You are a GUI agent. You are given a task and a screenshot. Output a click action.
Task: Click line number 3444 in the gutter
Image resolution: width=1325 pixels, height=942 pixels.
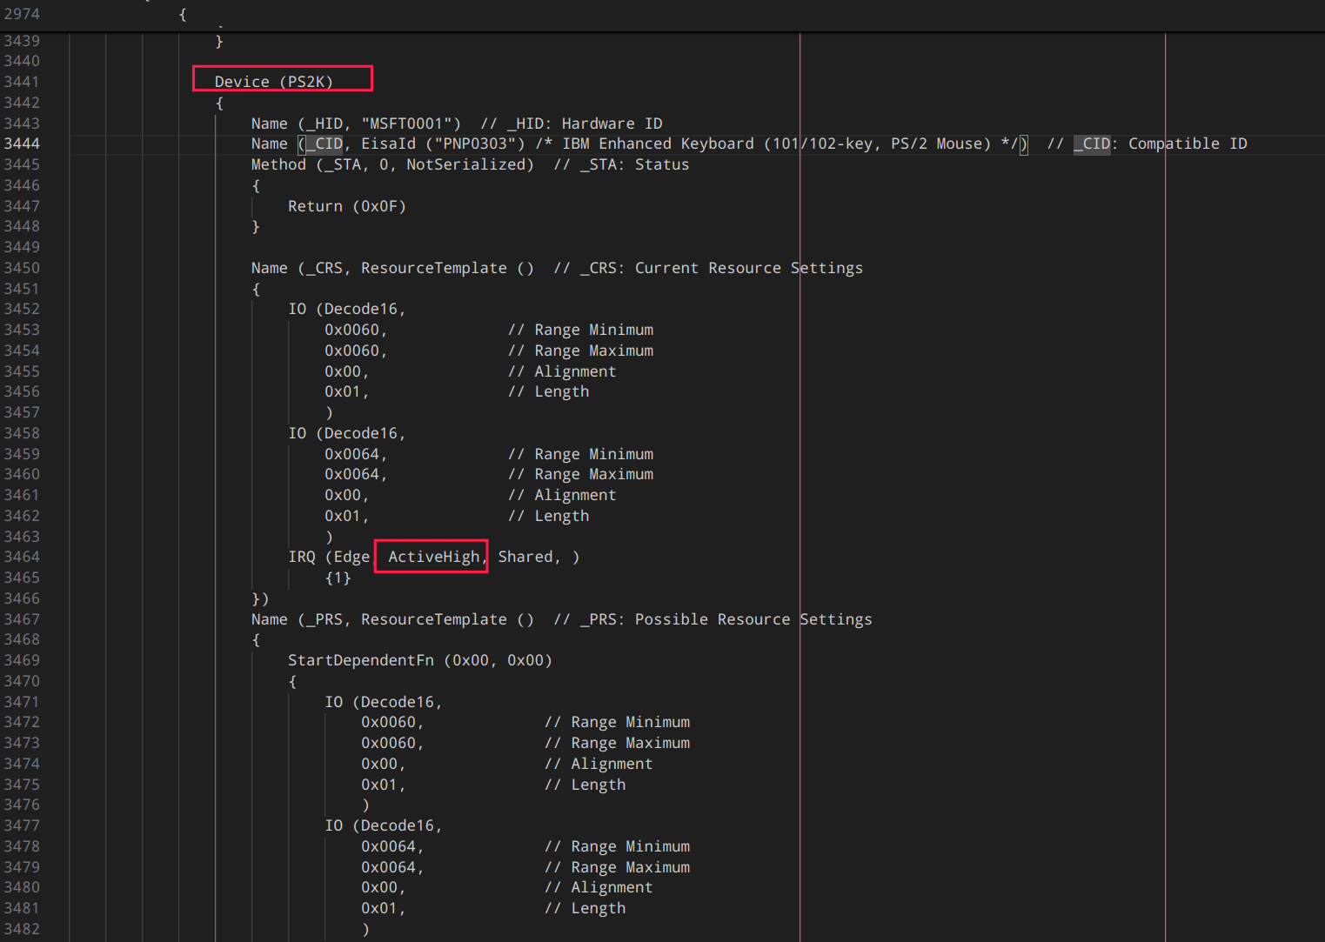tap(22, 144)
